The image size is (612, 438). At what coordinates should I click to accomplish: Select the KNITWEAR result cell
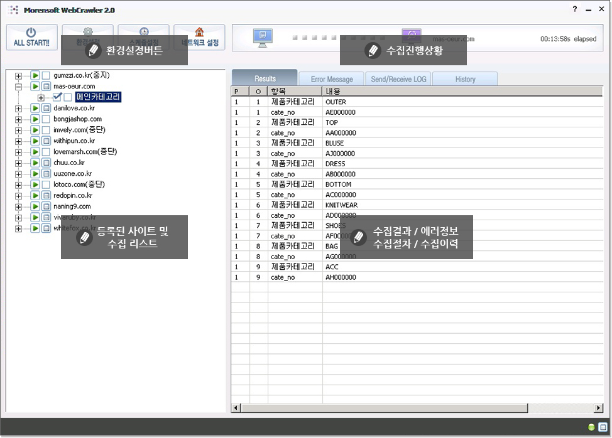[342, 205]
